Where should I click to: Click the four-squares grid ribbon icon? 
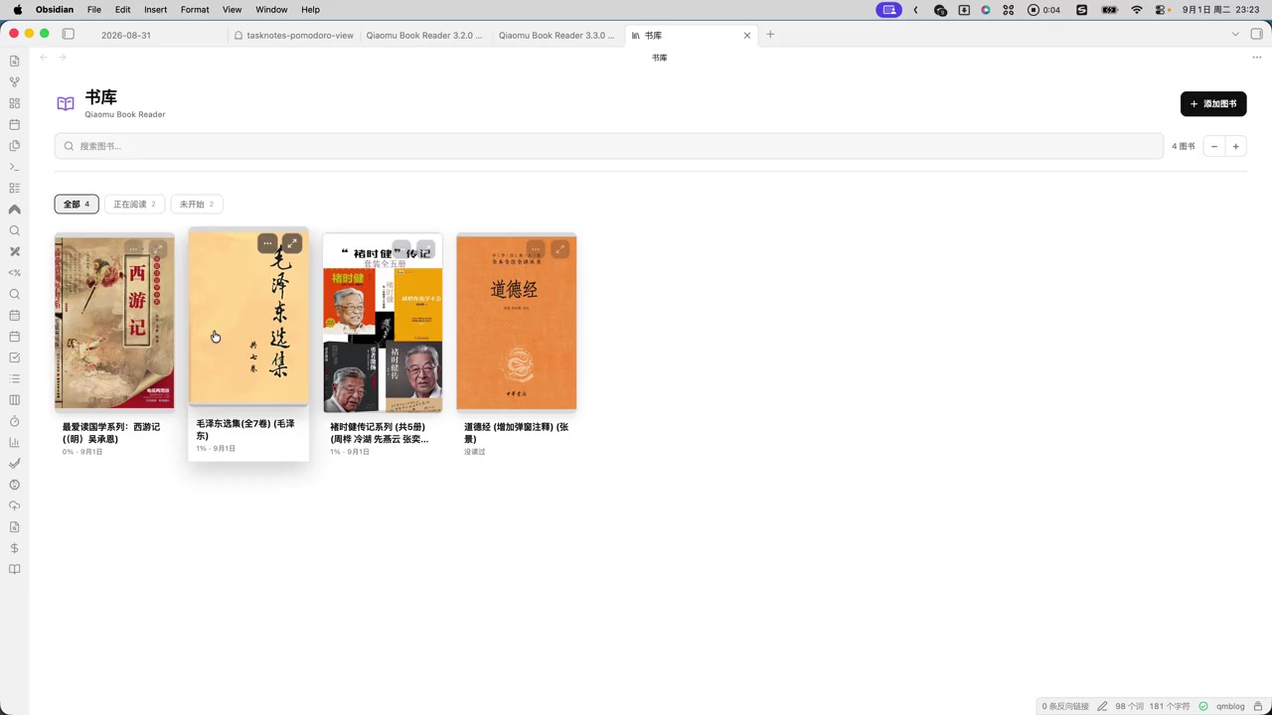point(14,103)
